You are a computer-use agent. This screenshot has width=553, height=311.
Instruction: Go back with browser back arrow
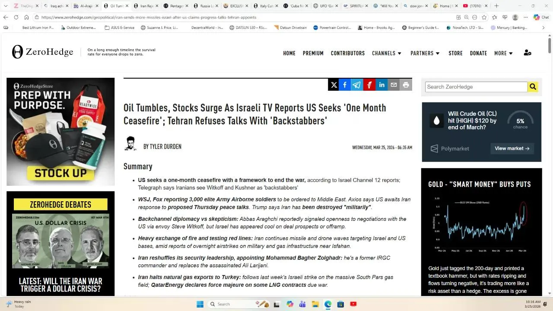(6, 17)
